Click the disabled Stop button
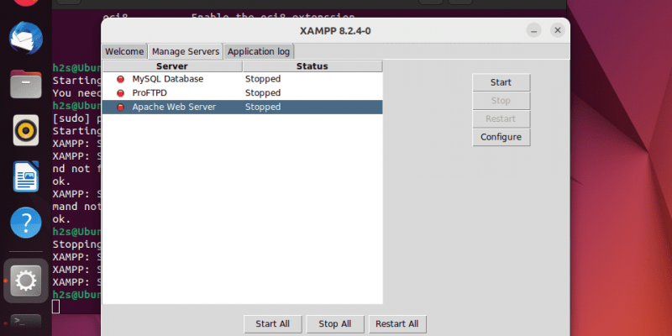The height and width of the screenshot is (336, 672). (501, 101)
